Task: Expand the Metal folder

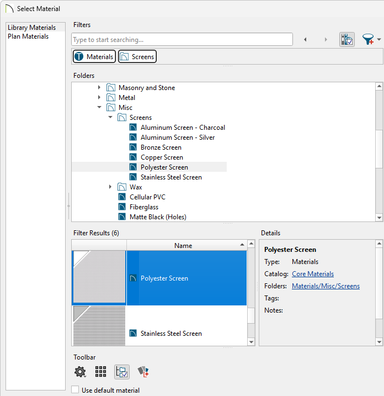Action: pyautogui.click(x=99, y=97)
